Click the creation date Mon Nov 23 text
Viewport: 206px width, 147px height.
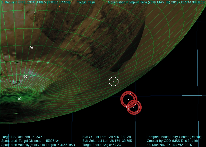point(169,145)
